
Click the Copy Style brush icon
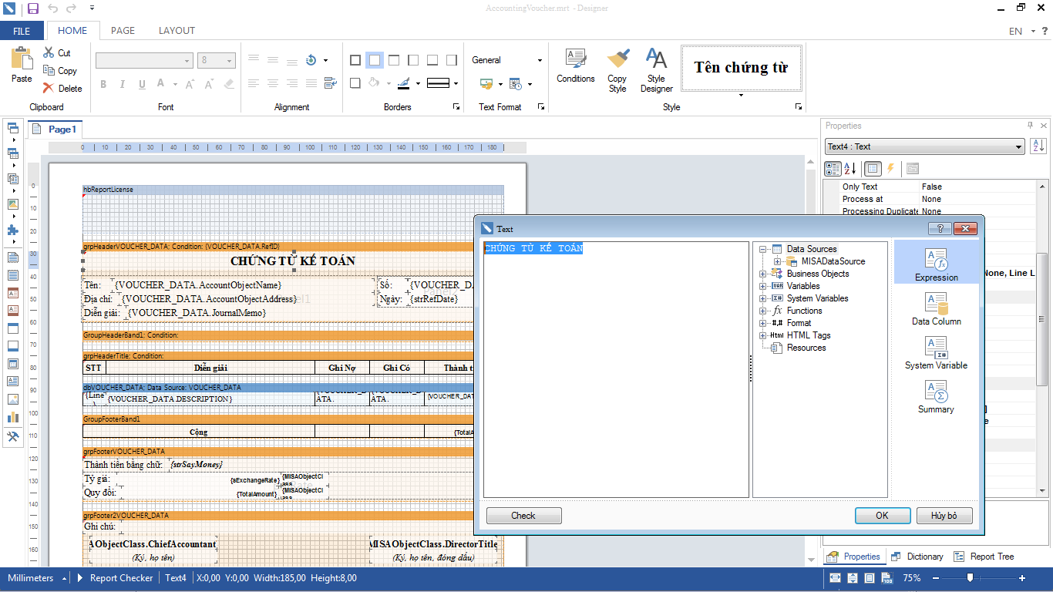(x=617, y=59)
